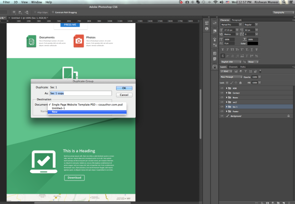The image size is (295, 204).
Task: Apply Underline text style
Action: 252,50
